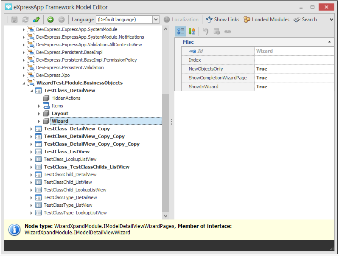339x256 pixels.
Task: Click the Localization globe button
Action: coord(181,20)
